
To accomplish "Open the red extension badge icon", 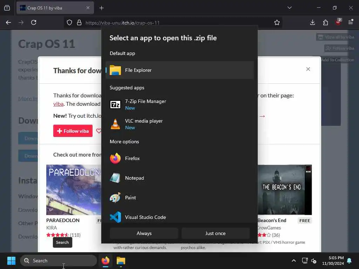I will (x=338, y=22).
